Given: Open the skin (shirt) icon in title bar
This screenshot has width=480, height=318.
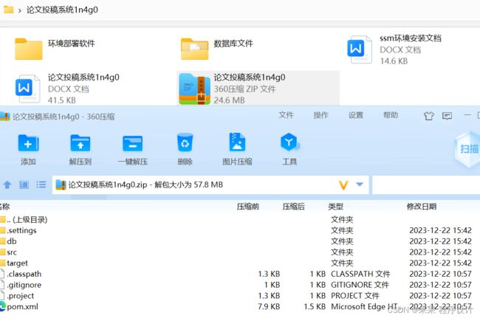Looking at the screenshot, I should [x=428, y=116].
